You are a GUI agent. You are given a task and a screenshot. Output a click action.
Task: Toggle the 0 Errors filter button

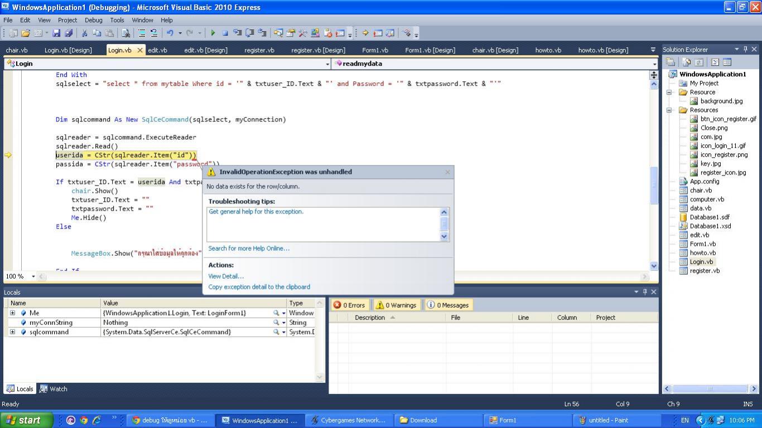(349, 305)
